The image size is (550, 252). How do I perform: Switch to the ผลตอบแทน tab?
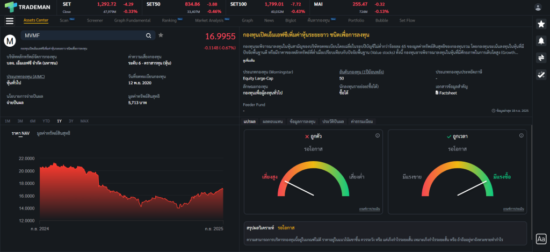(x=272, y=121)
